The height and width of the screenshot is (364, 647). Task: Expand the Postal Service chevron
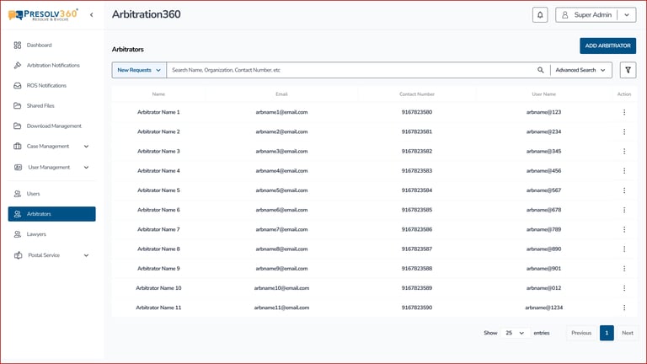tap(86, 255)
